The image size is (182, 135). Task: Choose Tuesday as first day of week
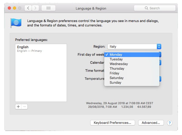pos(116,59)
